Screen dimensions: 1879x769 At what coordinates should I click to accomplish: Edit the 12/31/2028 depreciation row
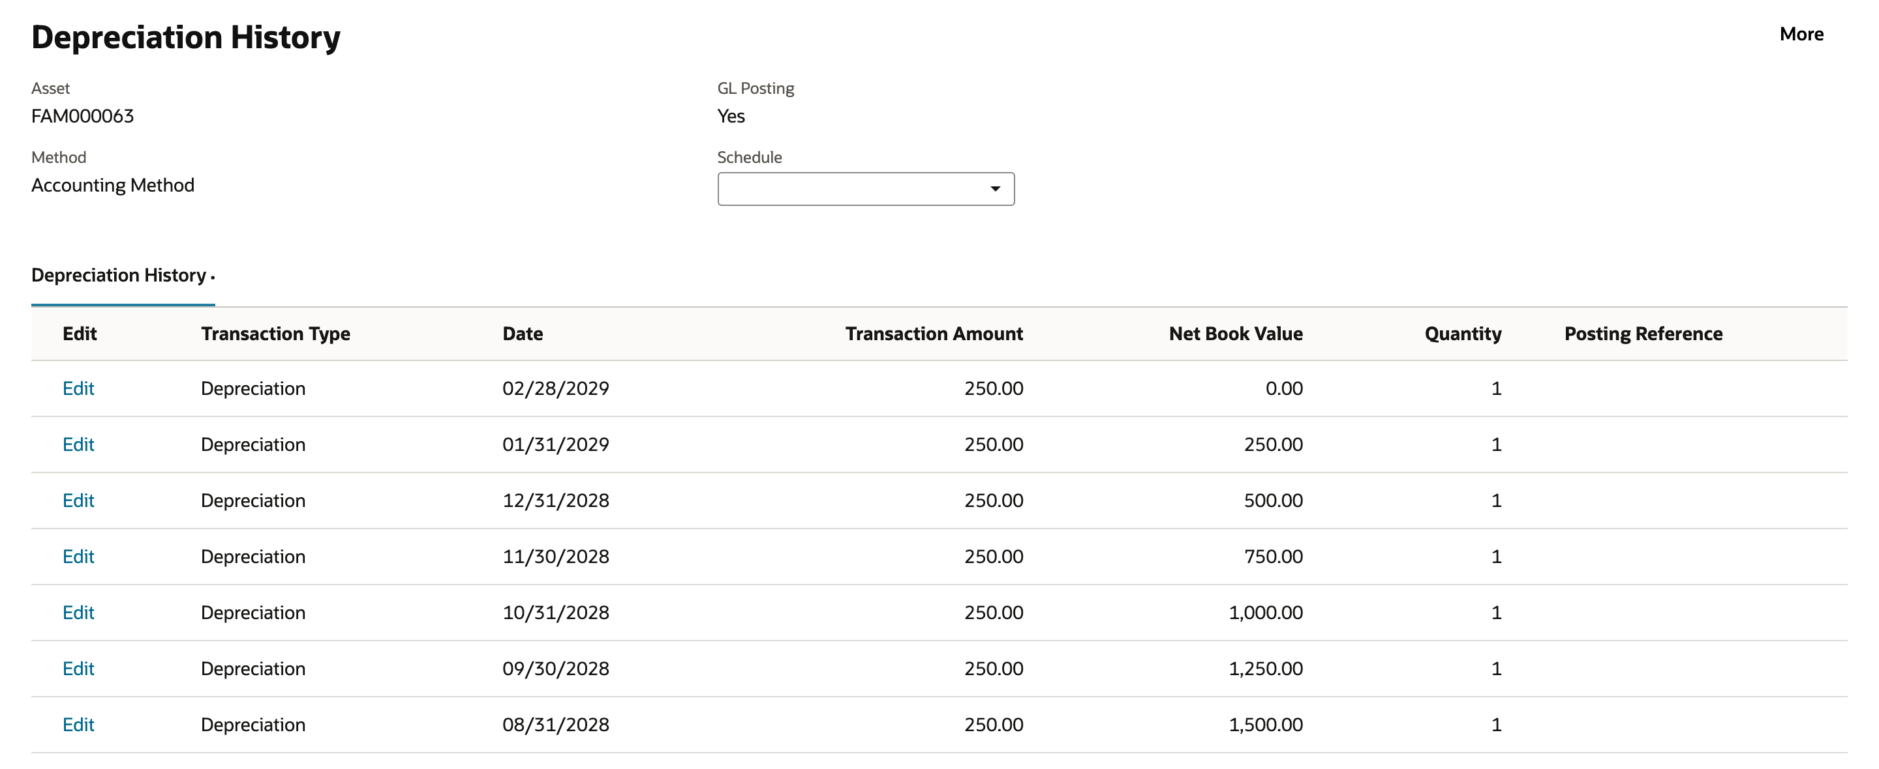pyautogui.click(x=78, y=501)
